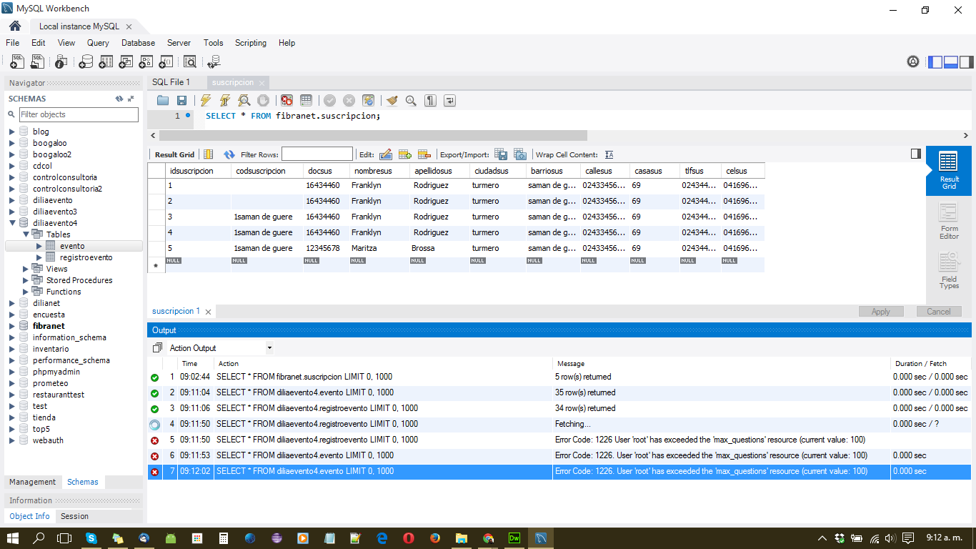Expand the boogaloo2 schema
This screenshot has width=976, height=549.
tap(11, 154)
